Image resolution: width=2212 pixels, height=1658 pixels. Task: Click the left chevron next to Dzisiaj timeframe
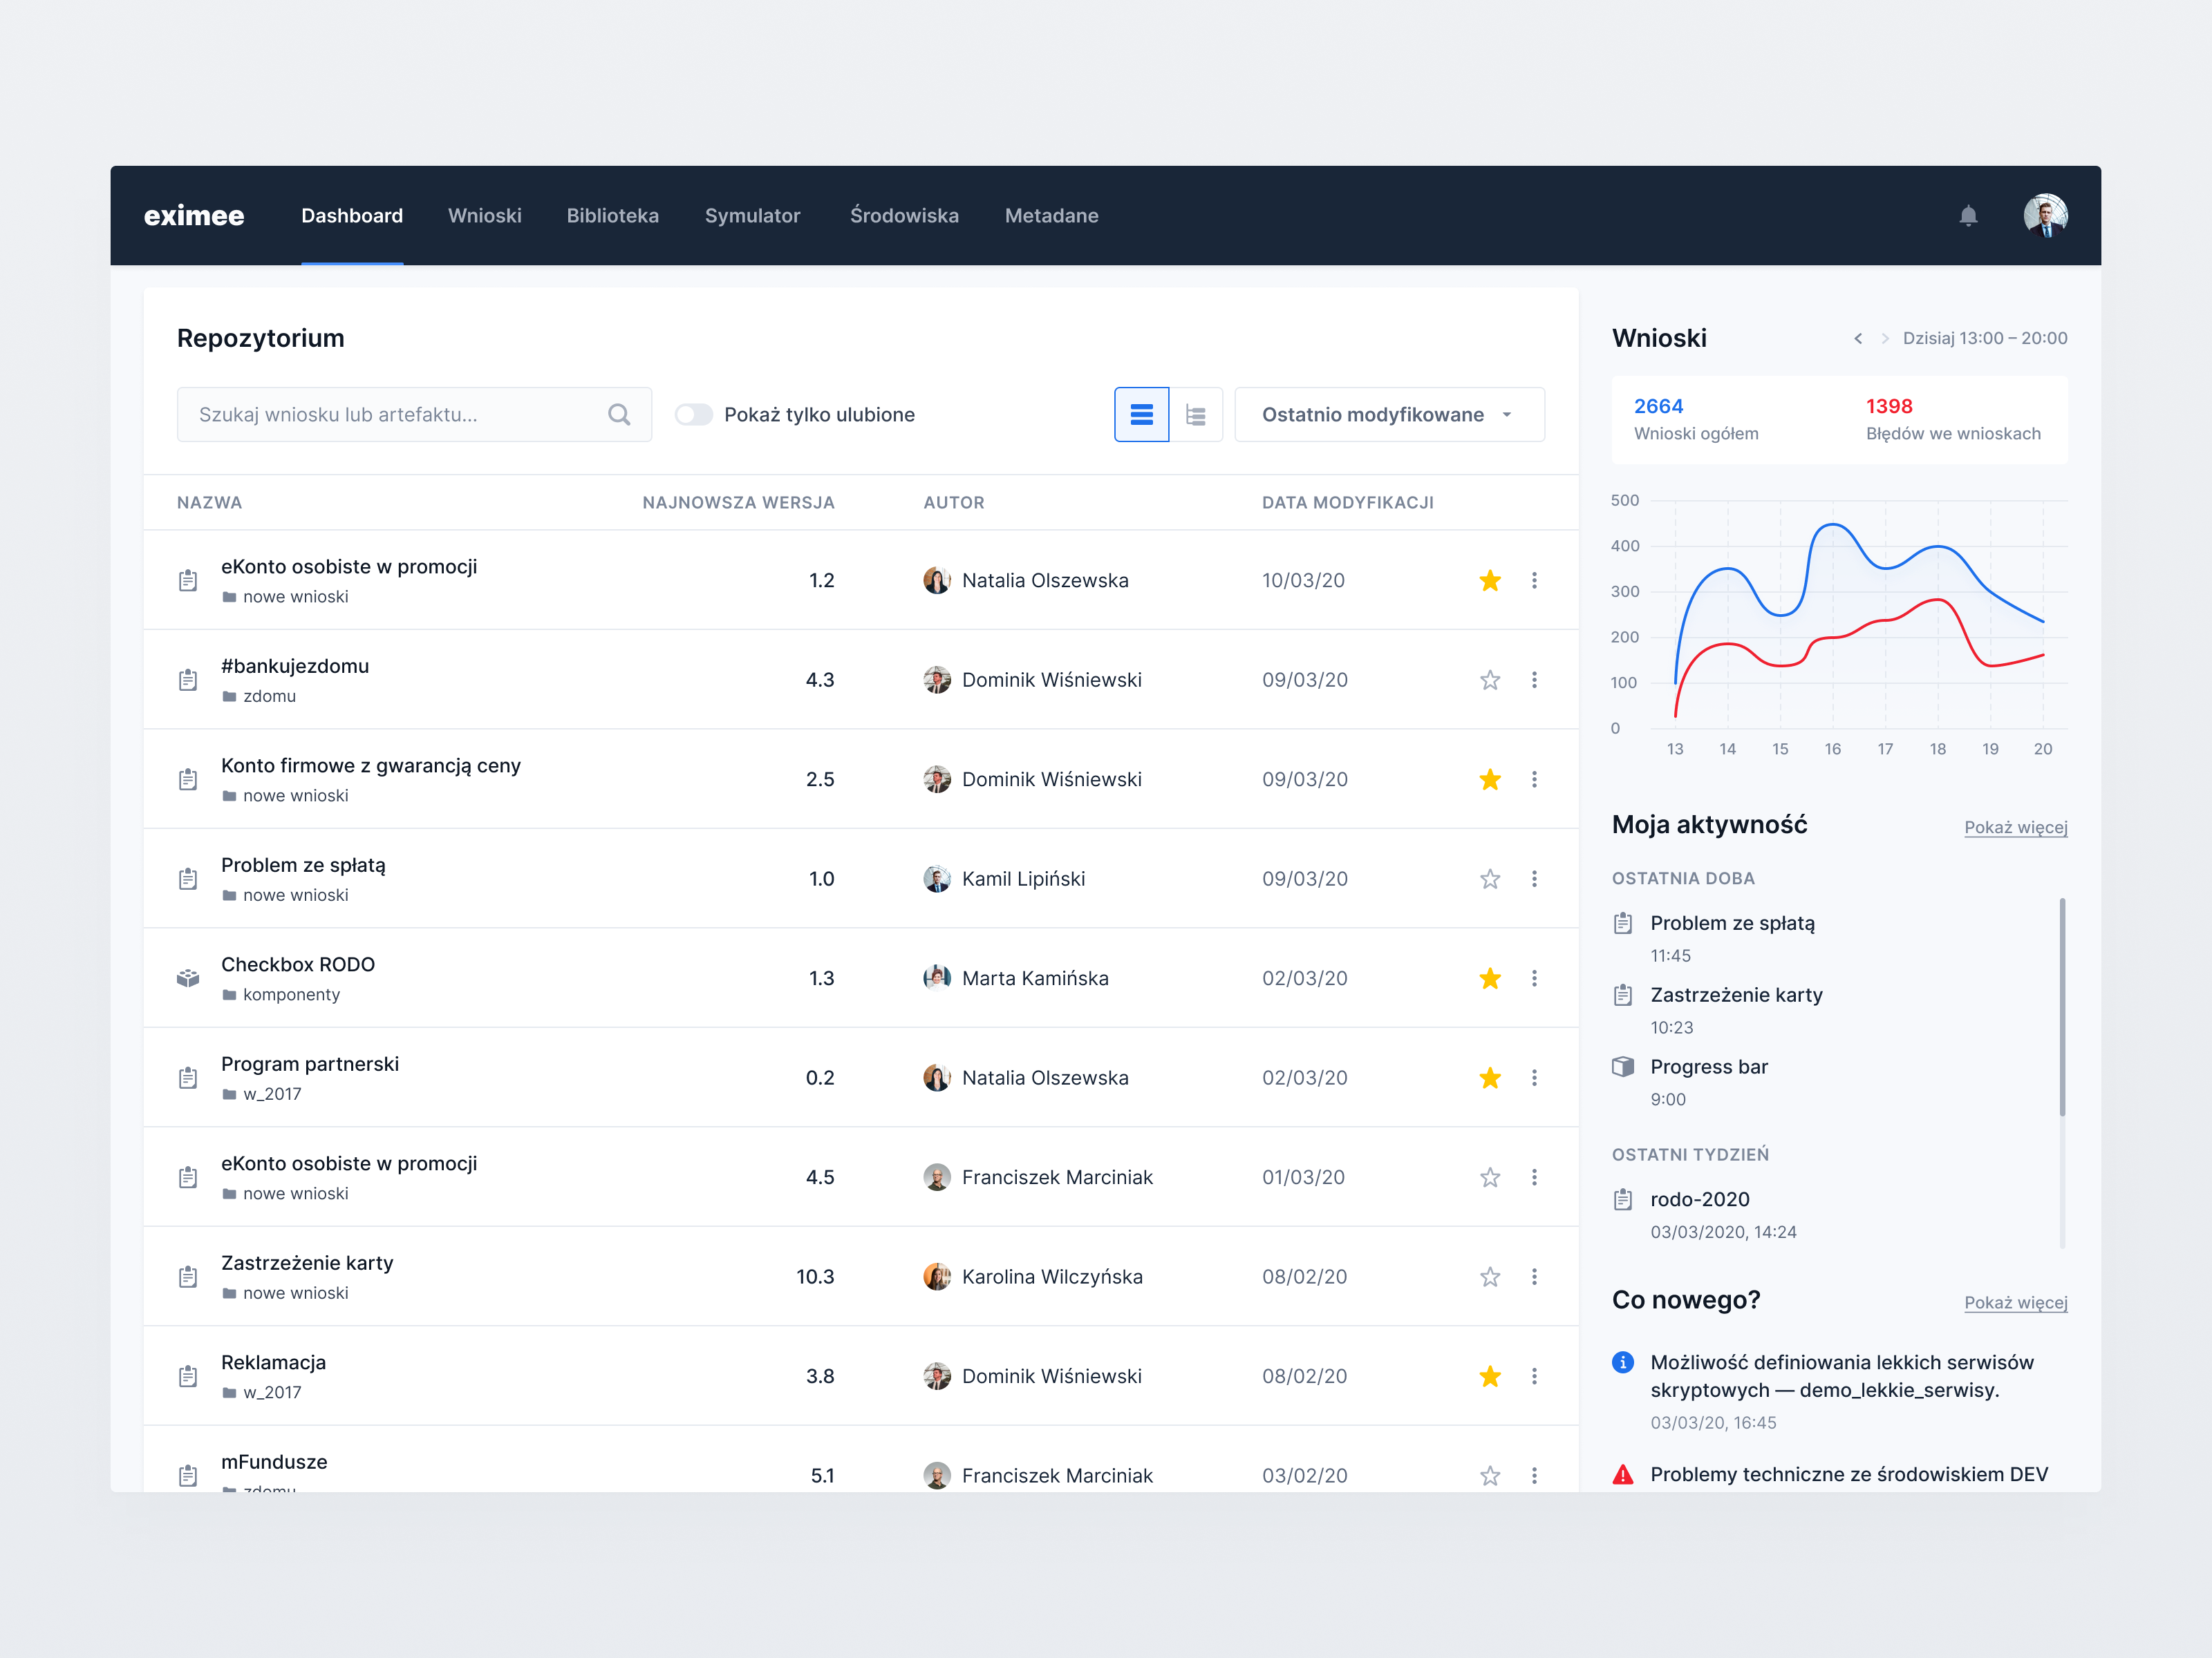1858,338
